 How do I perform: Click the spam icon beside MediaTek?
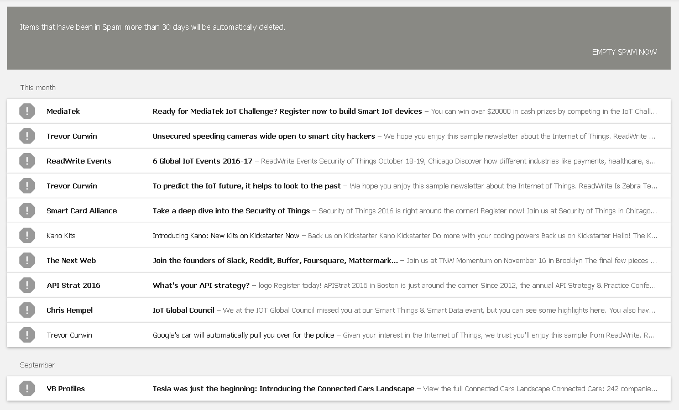pos(27,111)
